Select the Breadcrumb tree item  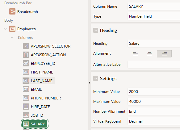point(27,12)
